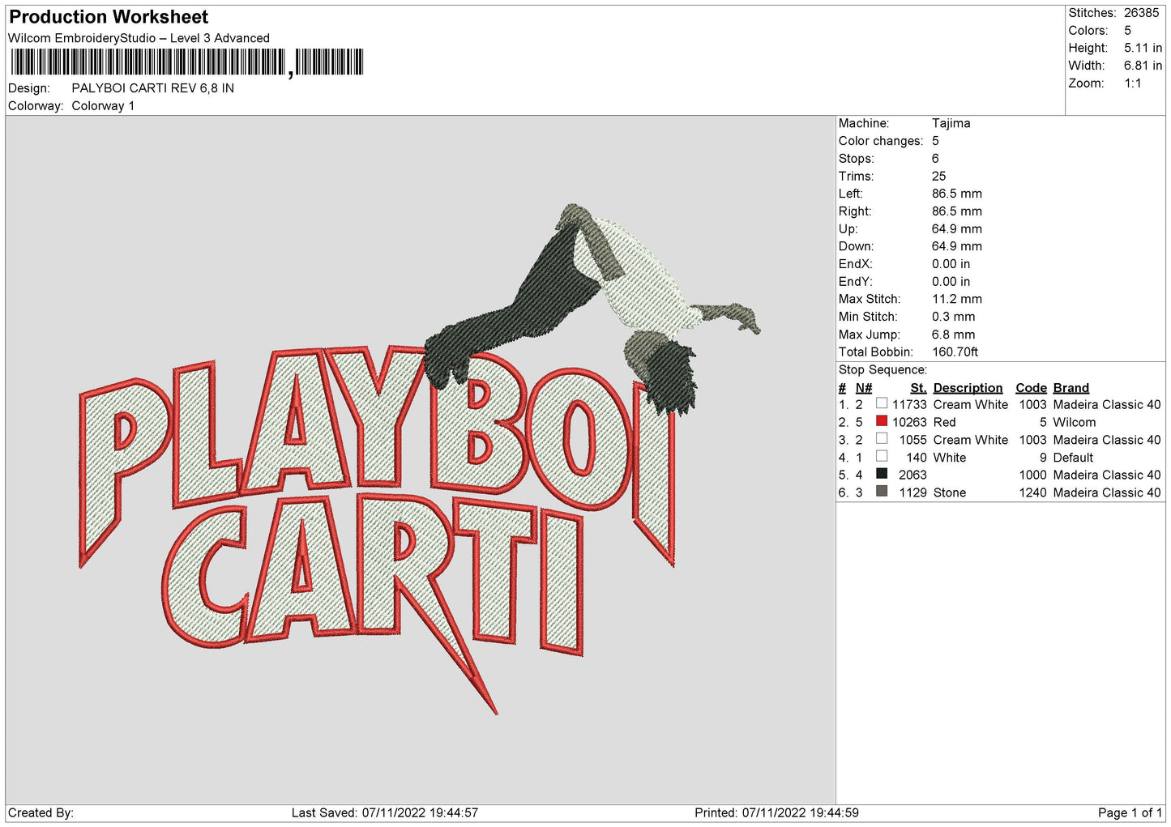Click the Colorway 1 value

coord(103,106)
